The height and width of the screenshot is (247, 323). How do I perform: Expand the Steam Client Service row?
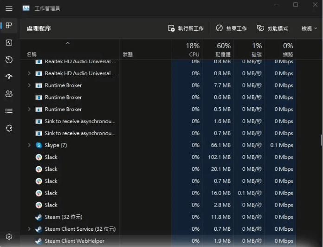point(29,229)
